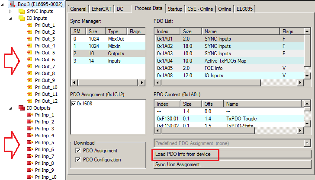This screenshot has height=180, width=315.
Task: Click Sync Manager horizontal scroll right arrow
Action: point(142,82)
